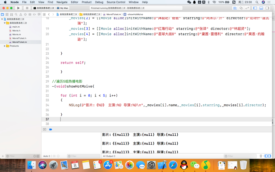Open MovieTicket.h in the navigator

(19, 38)
